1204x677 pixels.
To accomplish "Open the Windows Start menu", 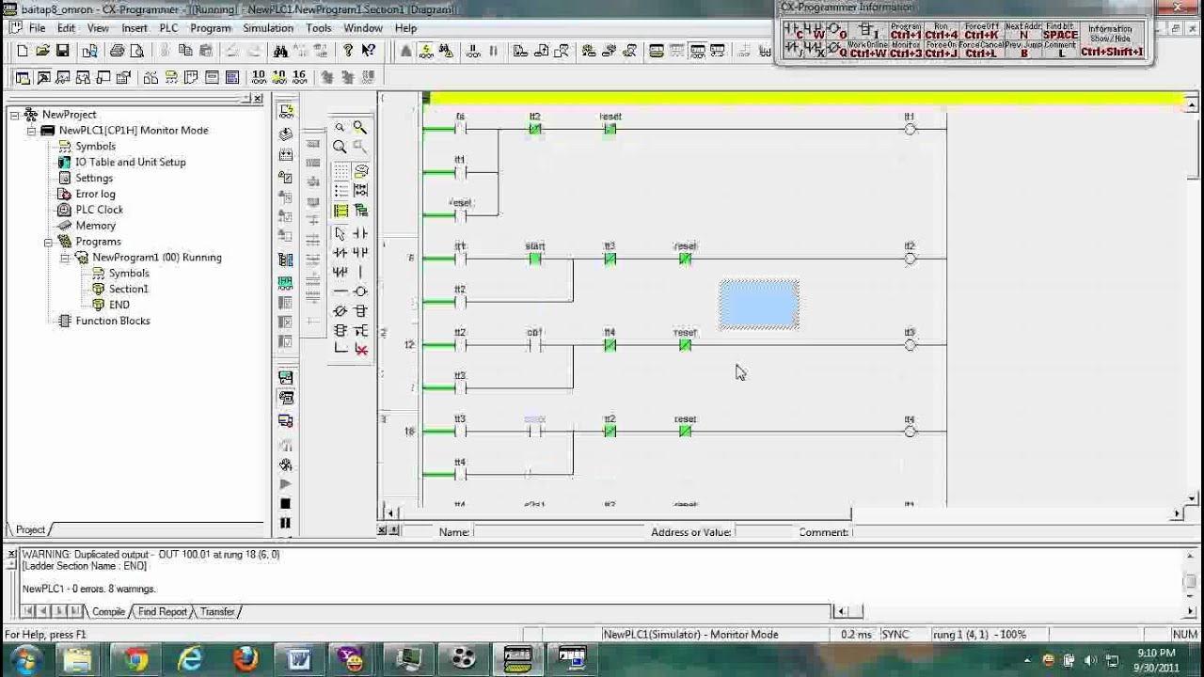I will tap(25, 659).
